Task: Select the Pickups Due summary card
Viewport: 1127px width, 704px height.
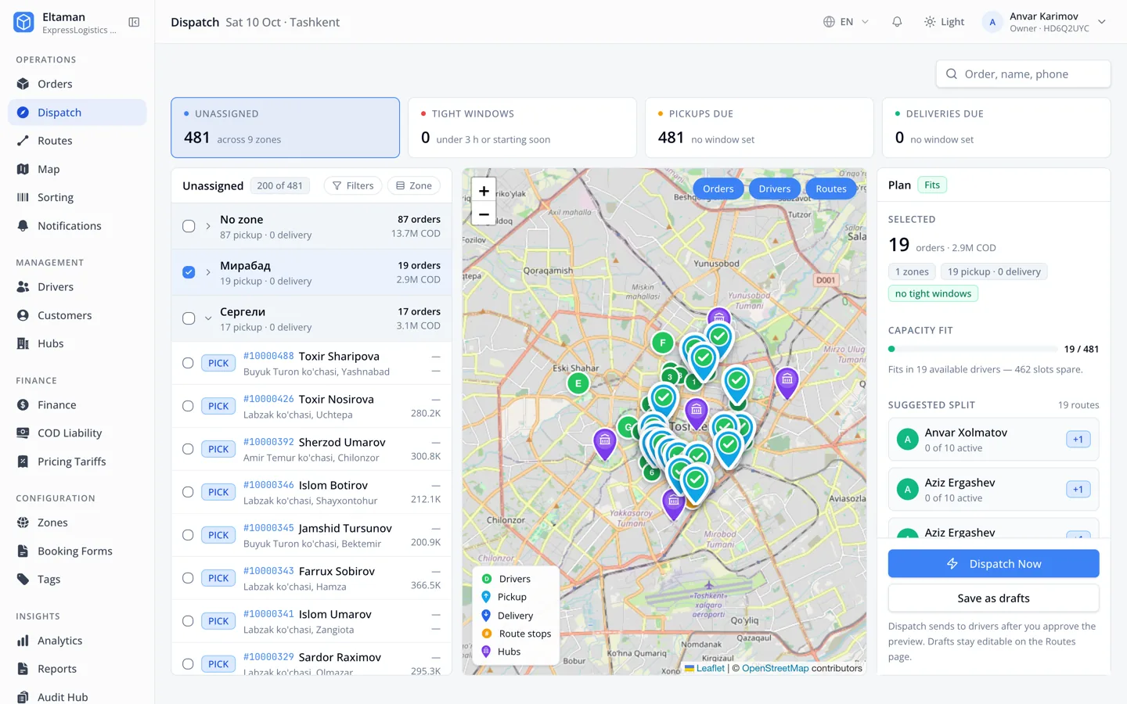Action: point(759,128)
